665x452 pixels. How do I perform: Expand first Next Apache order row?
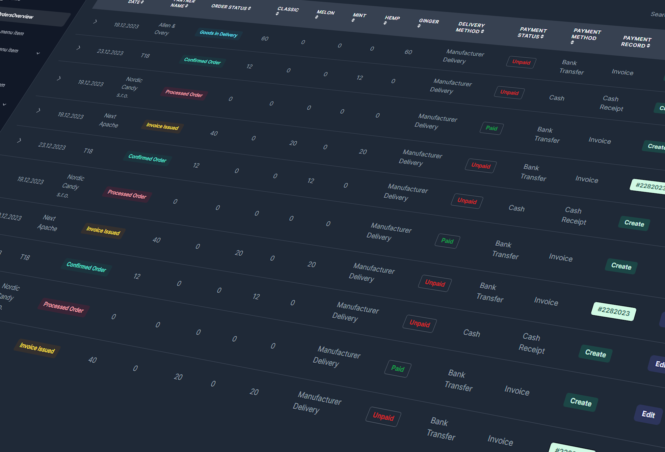click(39, 110)
